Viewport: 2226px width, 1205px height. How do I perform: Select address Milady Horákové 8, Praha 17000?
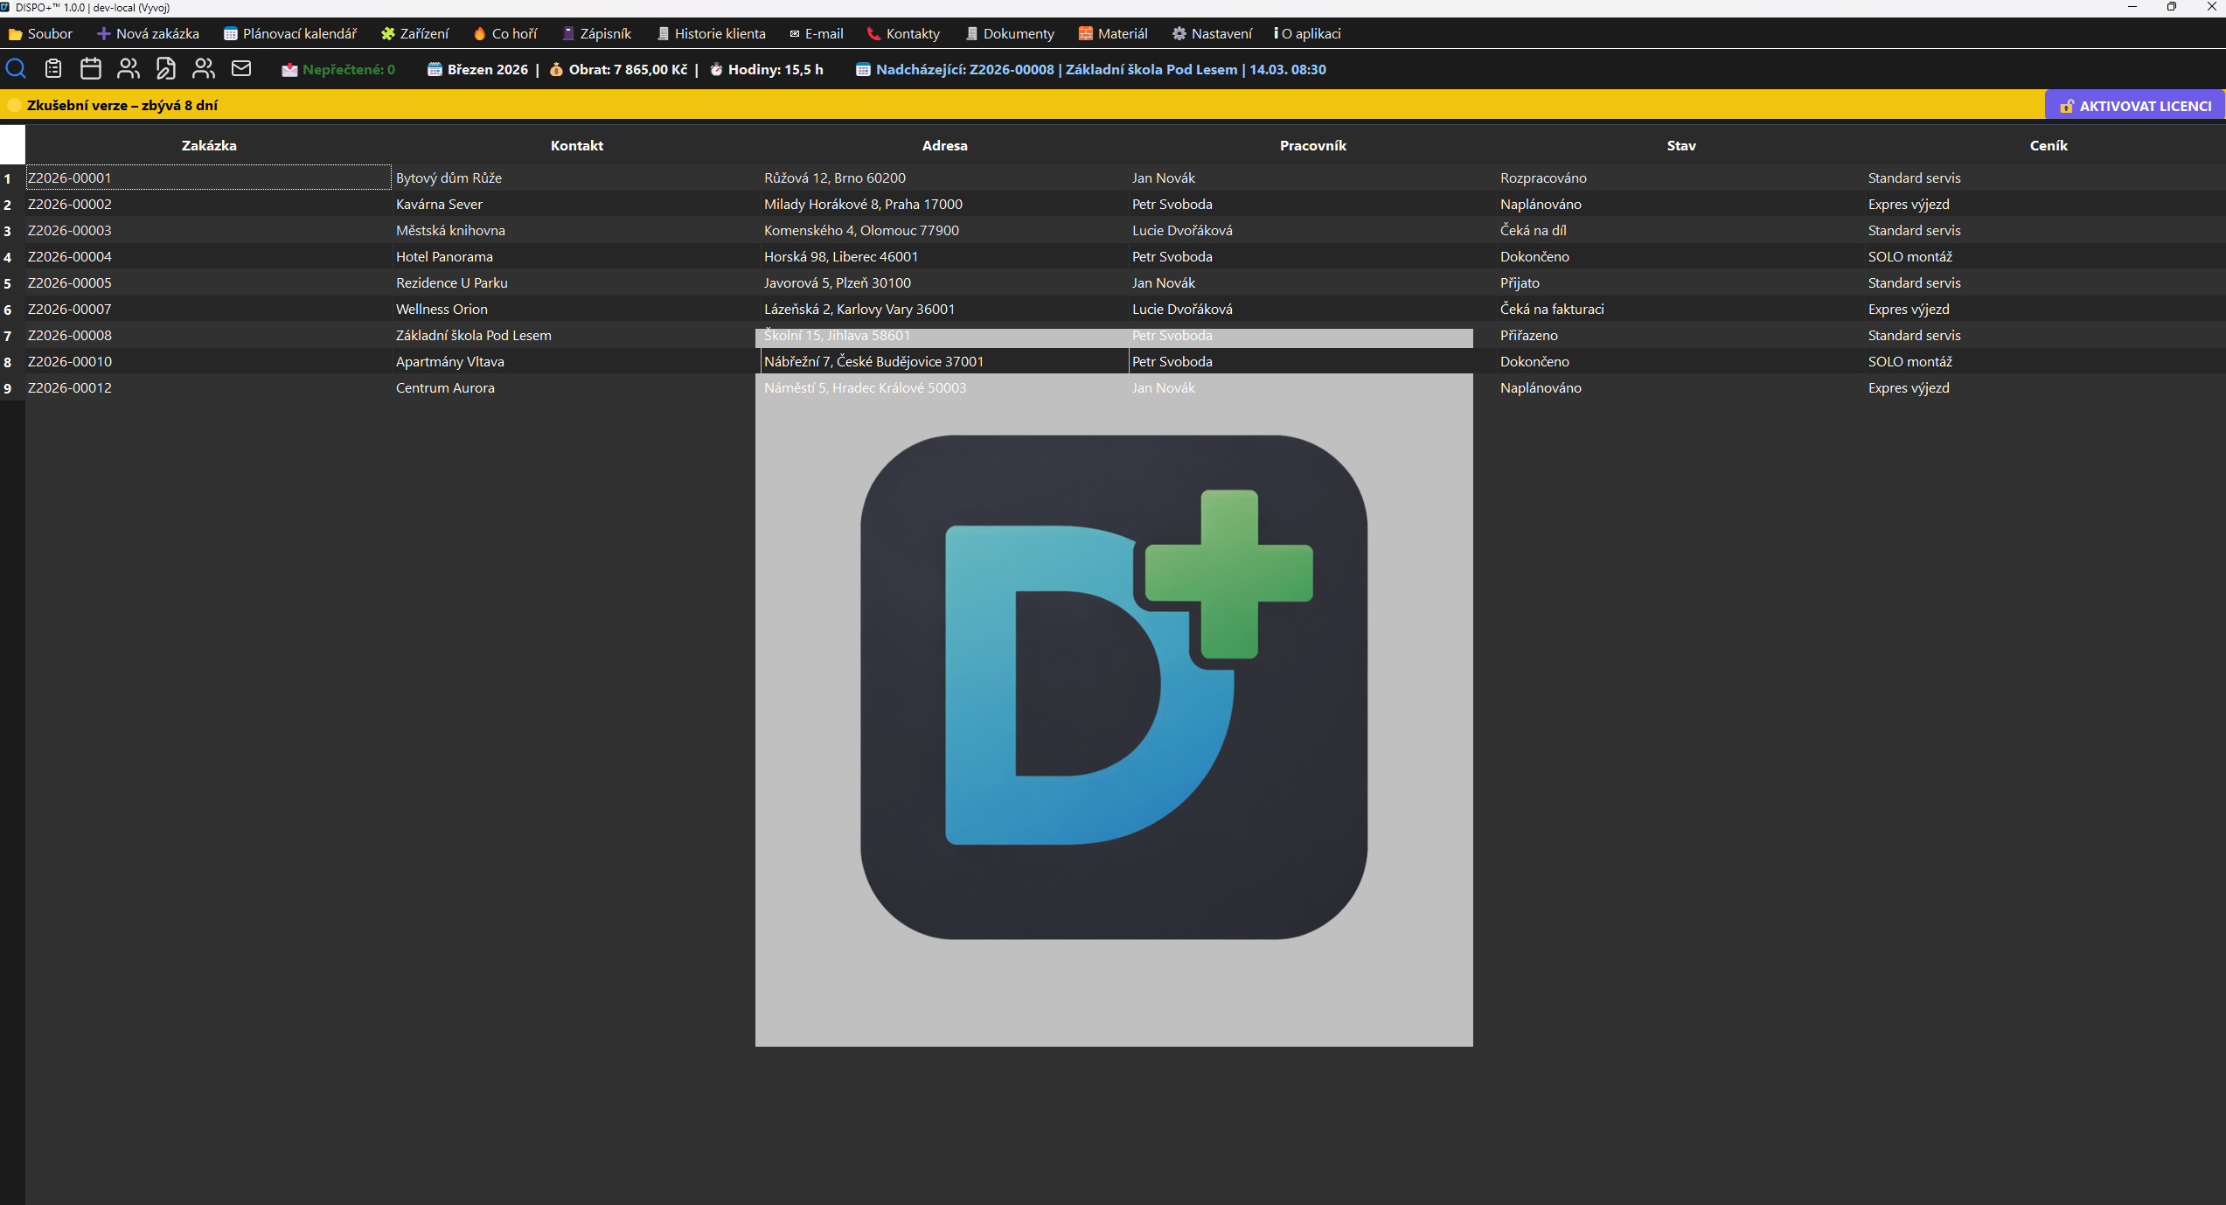point(945,204)
